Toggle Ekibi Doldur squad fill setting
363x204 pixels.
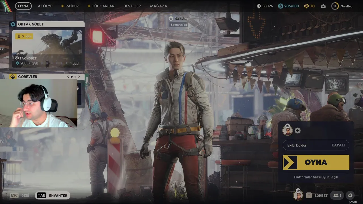(x=316, y=145)
